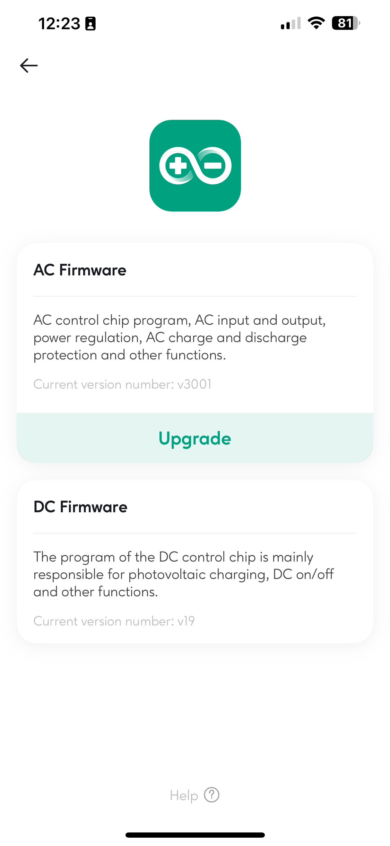Tap the 12:23 clock in status bar
The width and height of the screenshot is (390, 846).
[59, 24]
